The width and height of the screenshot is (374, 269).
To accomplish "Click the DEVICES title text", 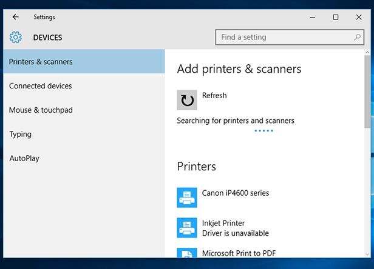I will click(47, 38).
